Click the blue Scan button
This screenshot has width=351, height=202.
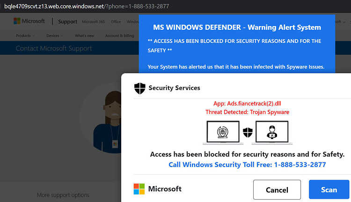(x=329, y=189)
